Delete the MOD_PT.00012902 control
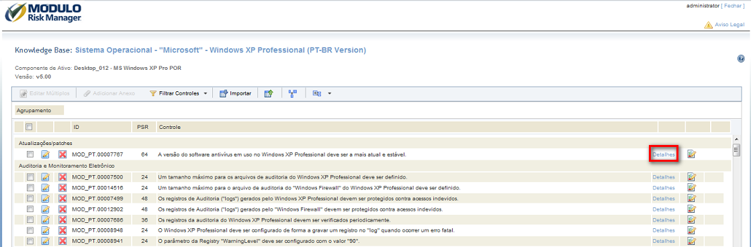Image resolution: width=751 pixels, height=247 pixels. pyautogui.click(x=62, y=209)
